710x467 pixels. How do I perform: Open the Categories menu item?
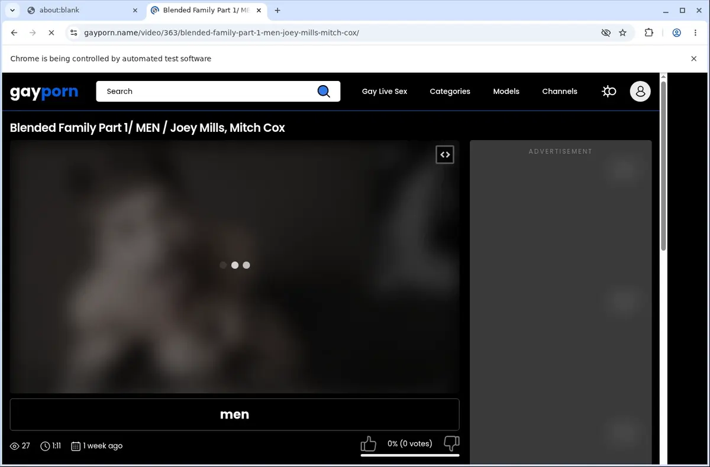click(450, 91)
